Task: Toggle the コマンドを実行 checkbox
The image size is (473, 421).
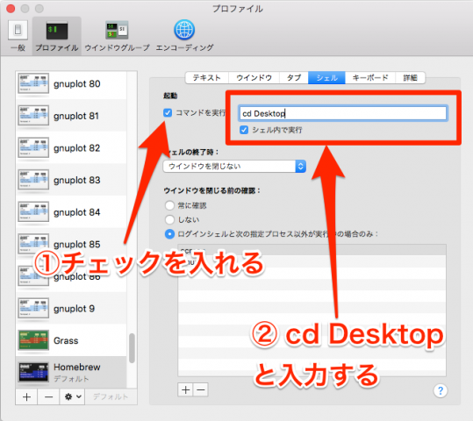Action: coord(168,113)
